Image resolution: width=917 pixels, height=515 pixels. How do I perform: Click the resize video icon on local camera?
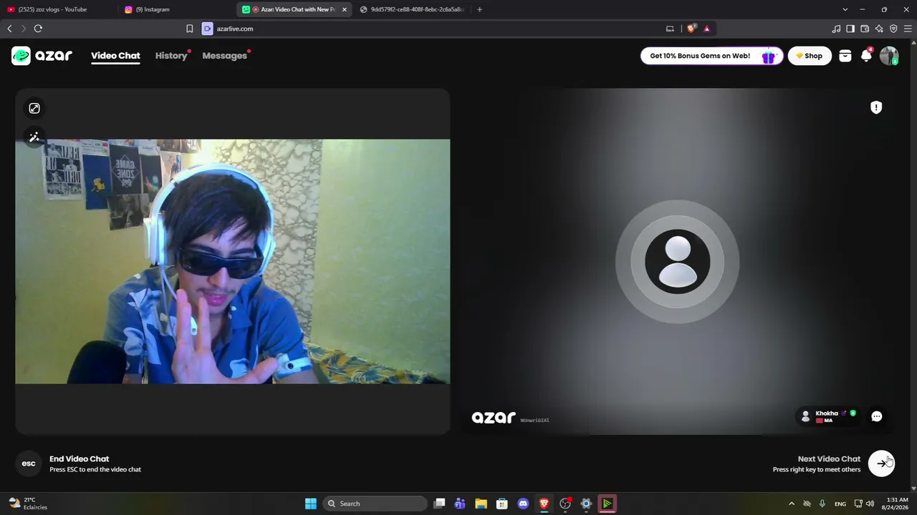tap(34, 108)
